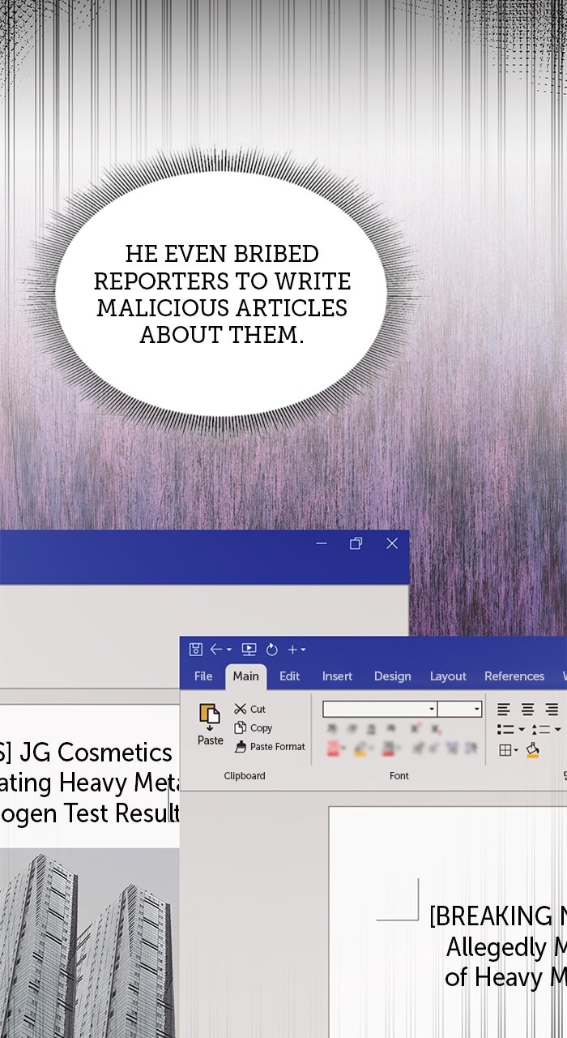Click the Redo circular arrow icon

pyautogui.click(x=272, y=650)
